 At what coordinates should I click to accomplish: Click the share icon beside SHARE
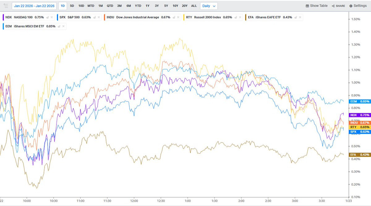click(x=333, y=6)
